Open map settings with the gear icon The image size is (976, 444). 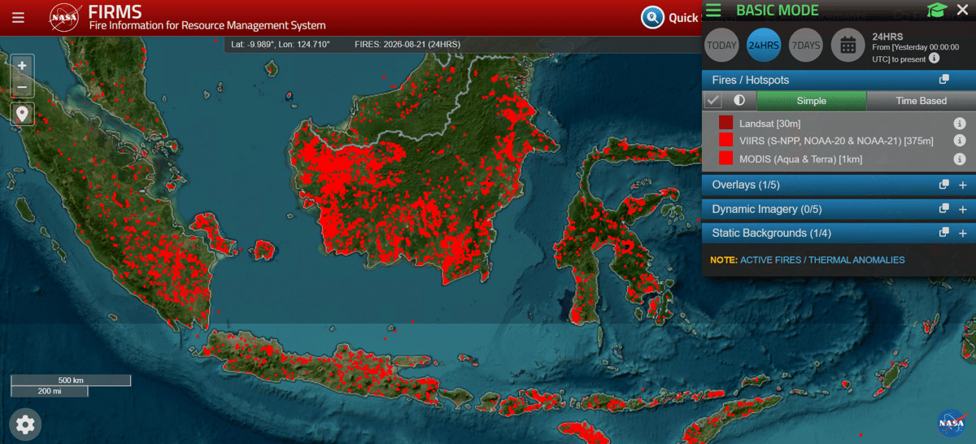tap(25, 424)
